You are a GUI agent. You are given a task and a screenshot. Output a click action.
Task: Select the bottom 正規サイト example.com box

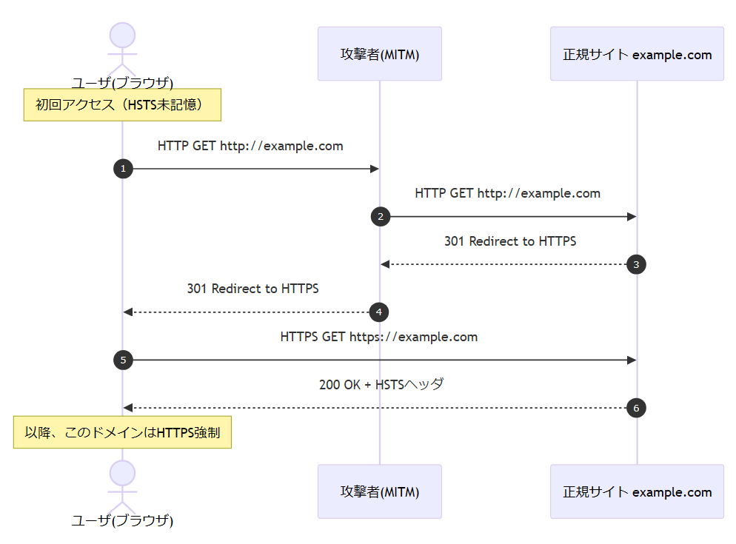pos(637,491)
